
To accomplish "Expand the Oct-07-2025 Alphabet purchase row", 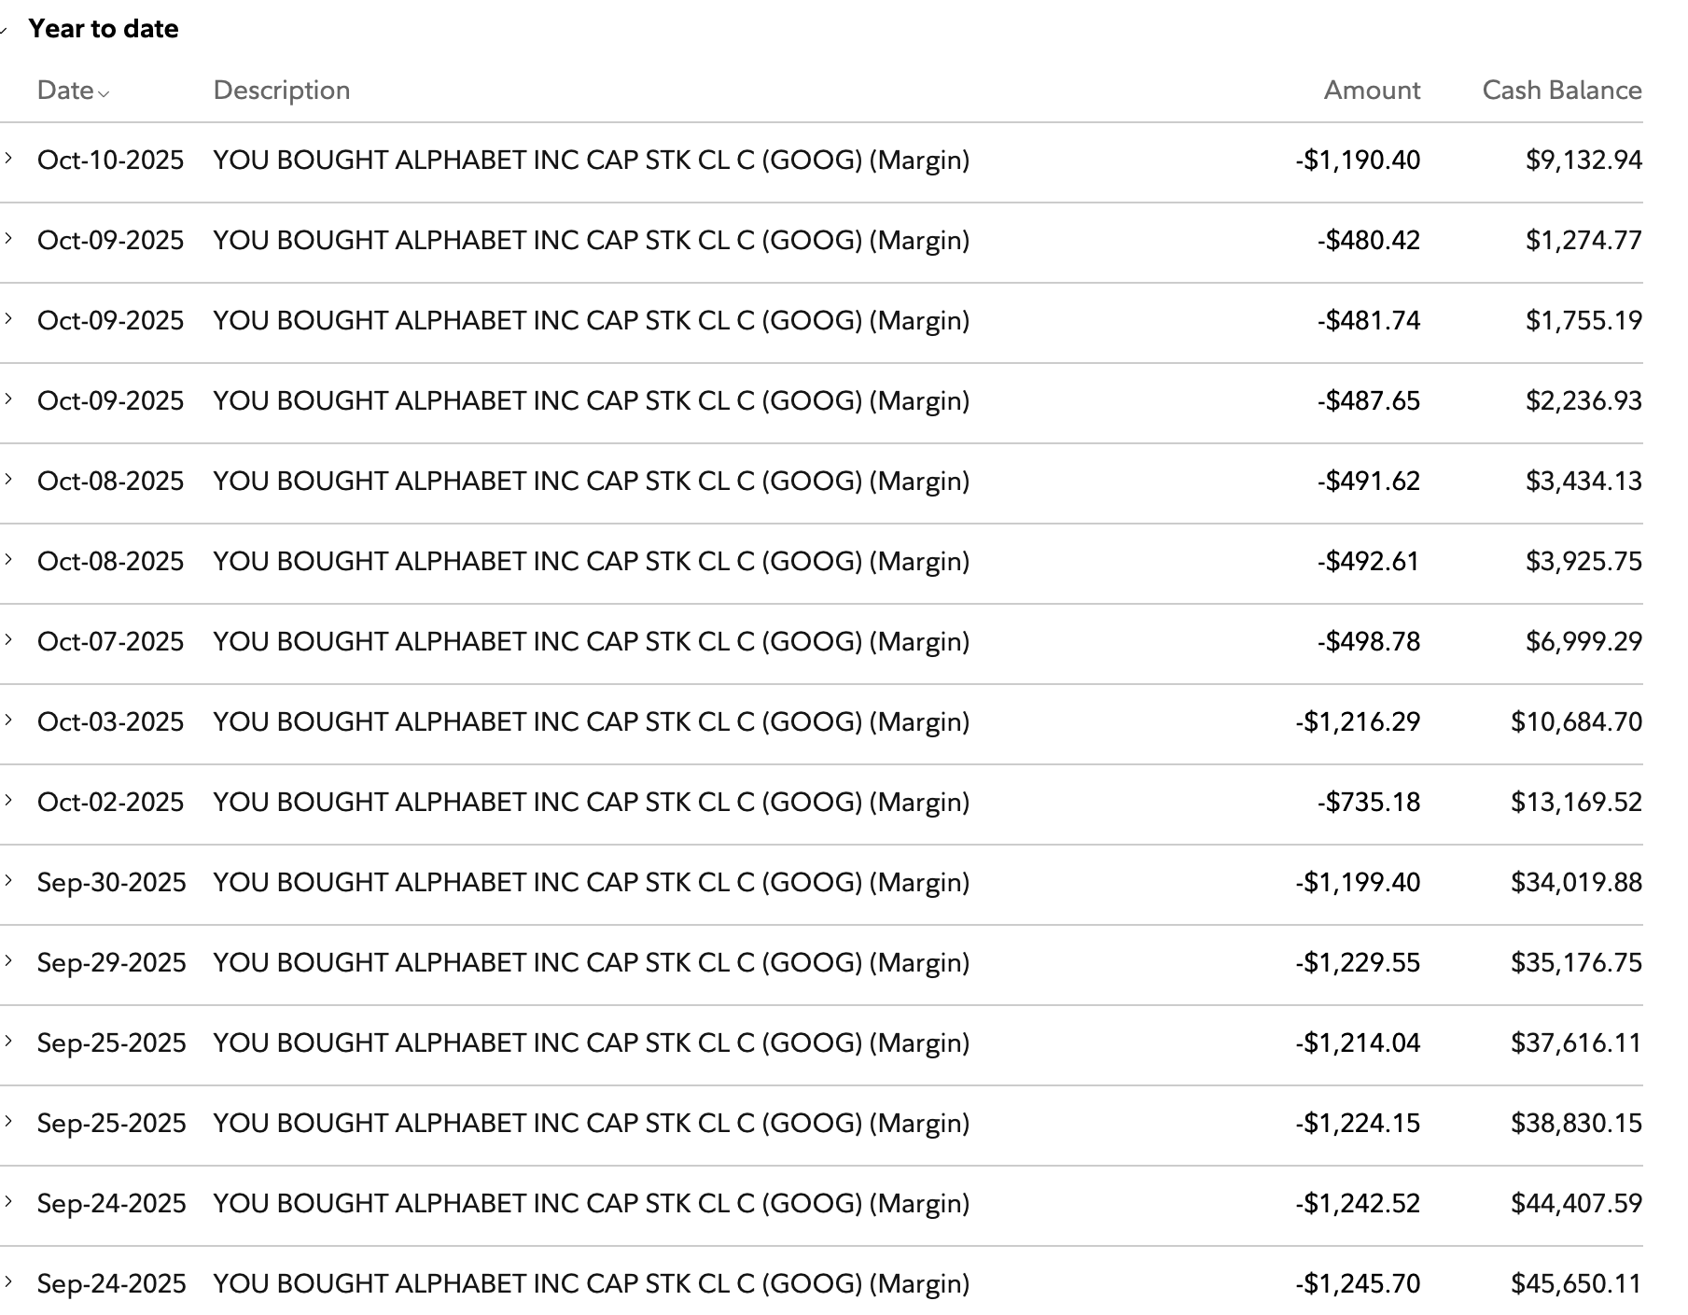I will (x=10, y=641).
